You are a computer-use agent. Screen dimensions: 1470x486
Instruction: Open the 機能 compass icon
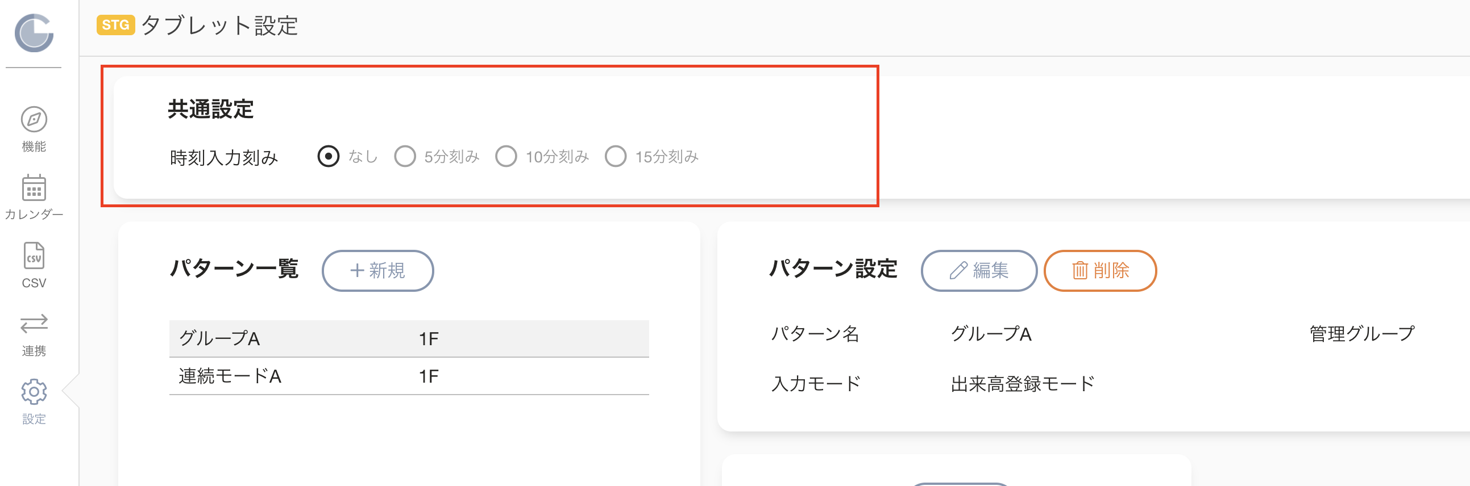pos(34,120)
